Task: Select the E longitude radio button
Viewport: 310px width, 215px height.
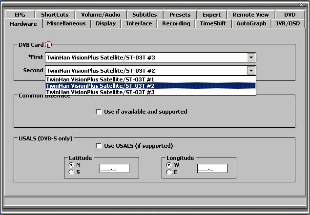Action: point(169,172)
